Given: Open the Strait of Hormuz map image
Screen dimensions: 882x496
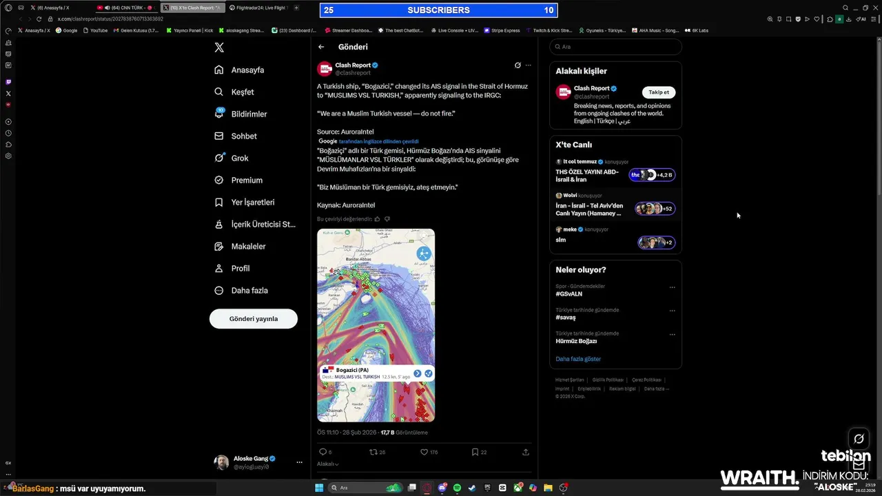Looking at the screenshot, I should [x=376, y=325].
